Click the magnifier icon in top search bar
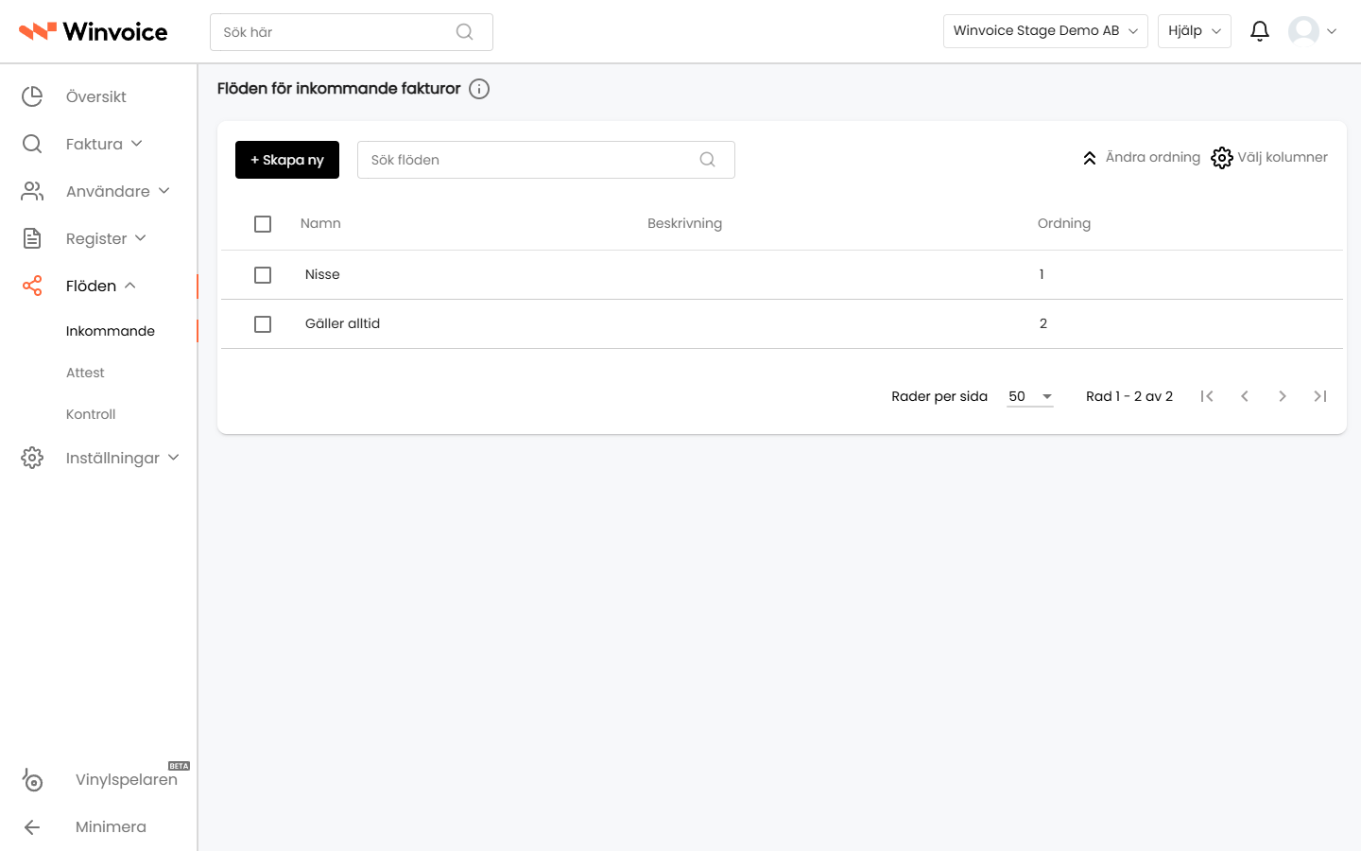The width and height of the screenshot is (1361, 851). [464, 32]
